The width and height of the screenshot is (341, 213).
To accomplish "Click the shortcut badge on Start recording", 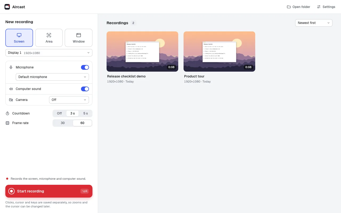I will pos(84,191).
